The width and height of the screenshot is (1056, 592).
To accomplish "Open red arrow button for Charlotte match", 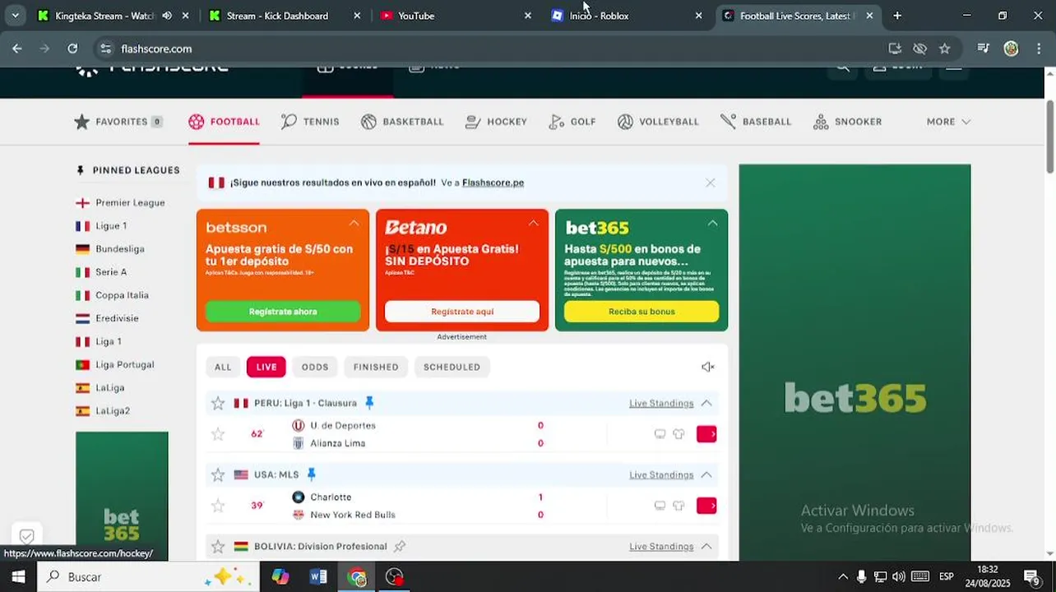I will [706, 506].
